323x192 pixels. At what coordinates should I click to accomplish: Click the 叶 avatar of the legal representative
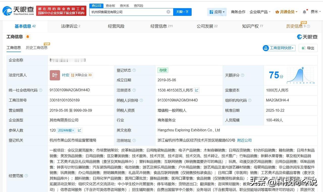pyautogui.click(x=55, y=75)
